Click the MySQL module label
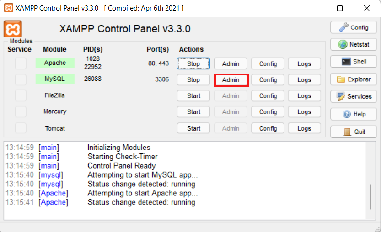381x232 pixels. [55, 79]
